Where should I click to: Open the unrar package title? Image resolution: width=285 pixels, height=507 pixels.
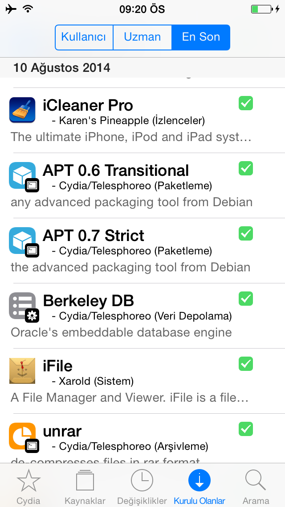tap(62, 431)
